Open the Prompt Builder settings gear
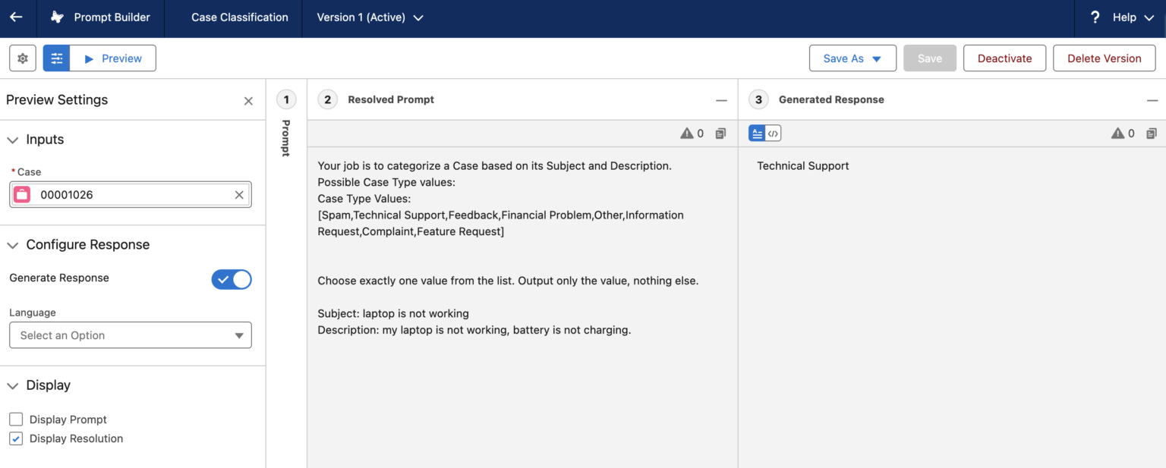 coord(22,58)
